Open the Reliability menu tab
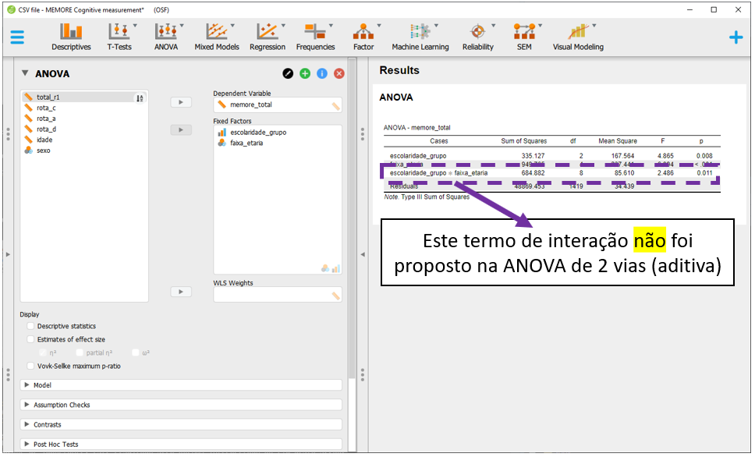Screen dimensions: 755x457 [x=477, y=37]
